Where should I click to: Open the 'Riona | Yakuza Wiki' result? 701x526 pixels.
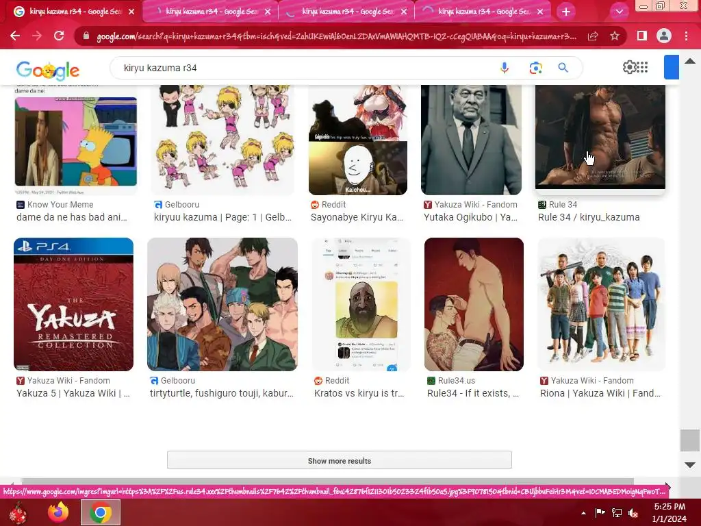click(x=600, y=394)
